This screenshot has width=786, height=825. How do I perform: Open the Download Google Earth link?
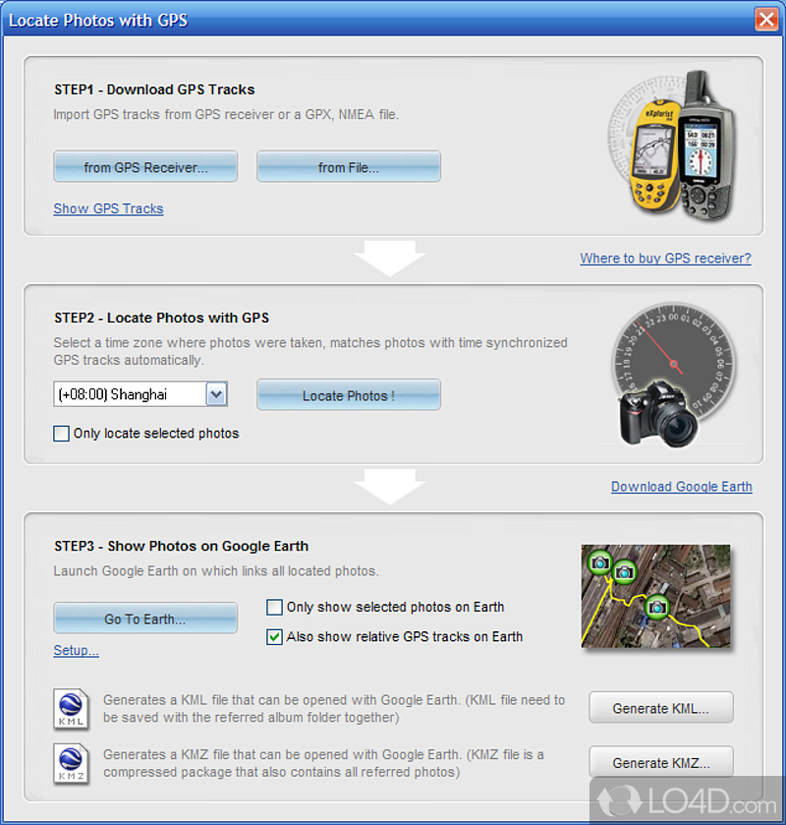coord(682,487)
